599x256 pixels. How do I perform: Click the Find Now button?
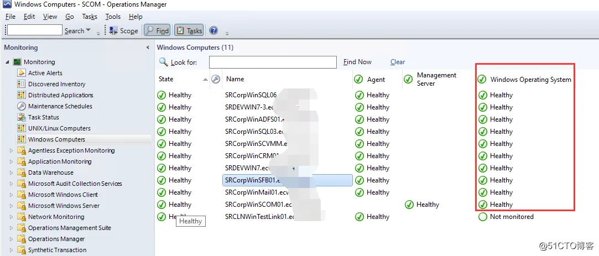coord(357,62)
